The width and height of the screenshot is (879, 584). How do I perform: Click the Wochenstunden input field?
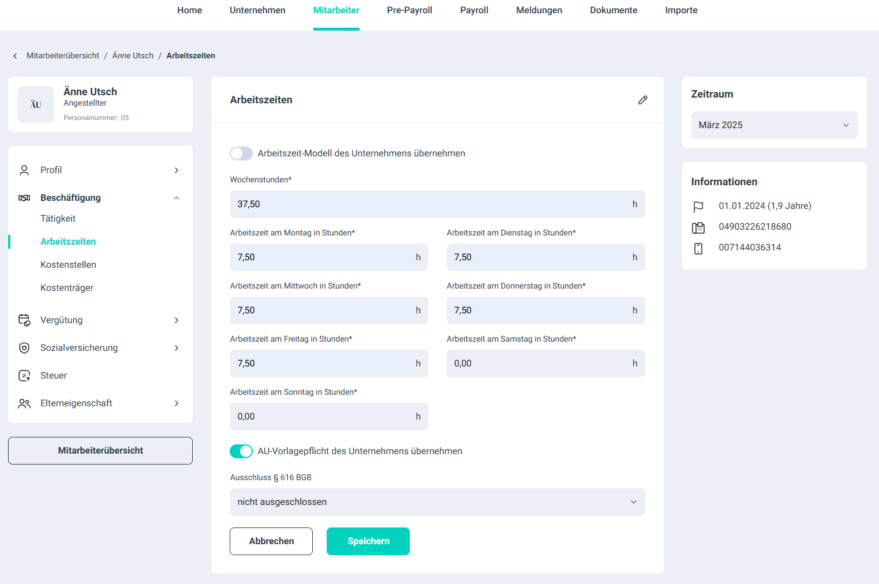tap(430, 204)
